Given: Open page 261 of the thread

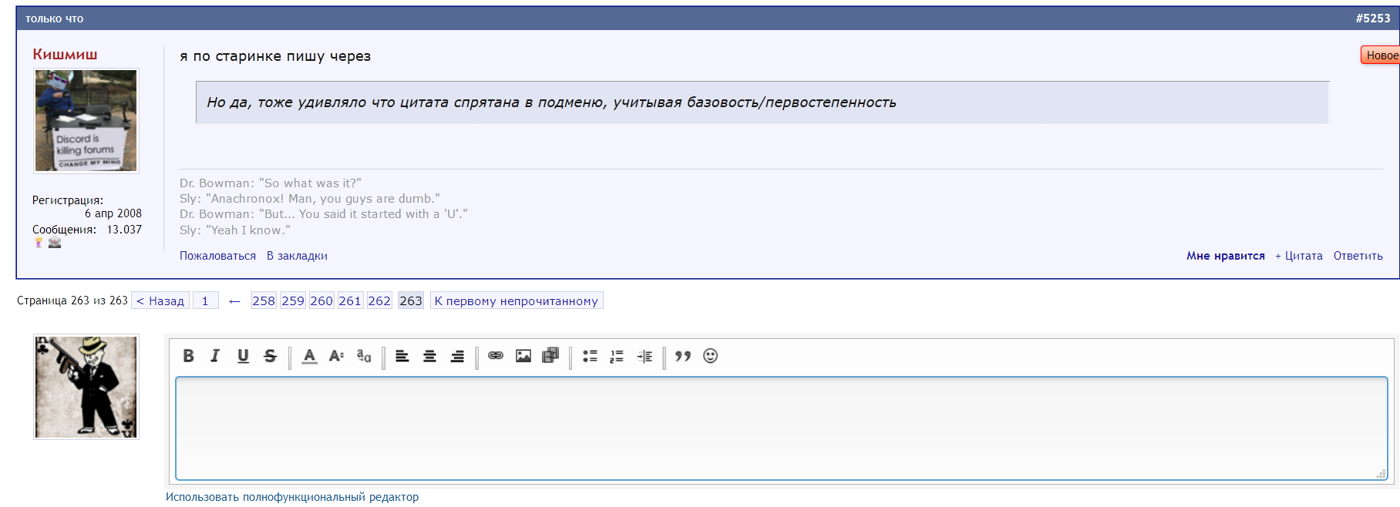Looking at the screenshot, I should [x=350, y=301].
